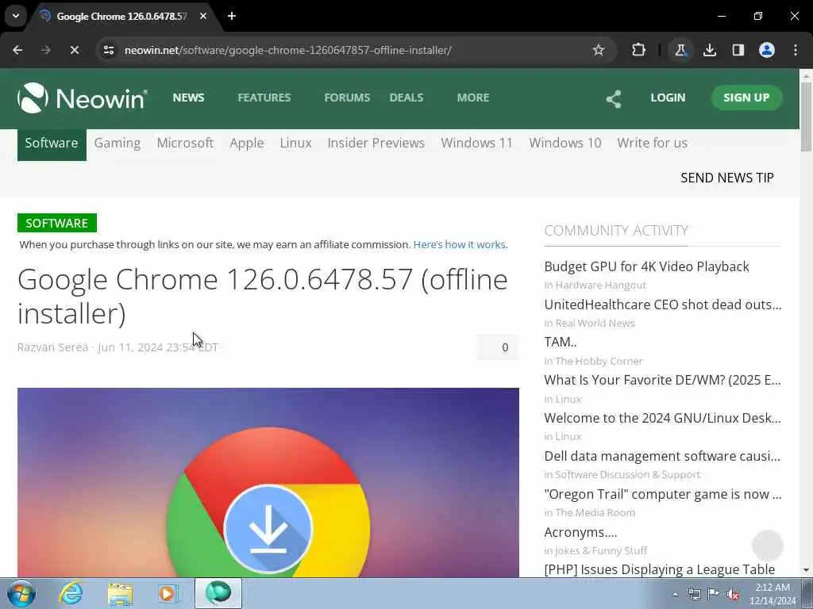The image size is (813, 609).
Task: Click the muted volume tray icon
Action: 733,594
